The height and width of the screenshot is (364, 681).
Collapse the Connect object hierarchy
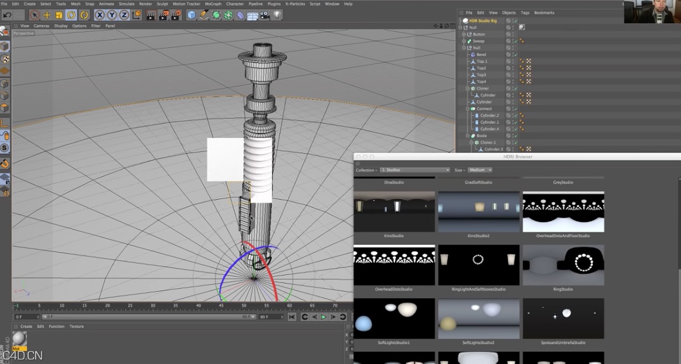(467, 109)
